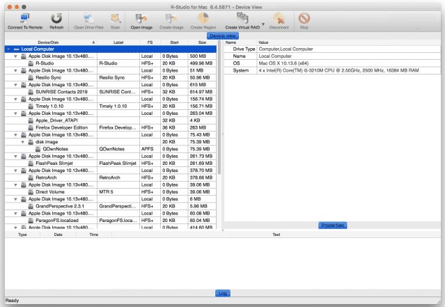The image size is (445, 307).
Task: Select the Apple_Driver_ATAPI partition icon
Action: tap(31, 120)
